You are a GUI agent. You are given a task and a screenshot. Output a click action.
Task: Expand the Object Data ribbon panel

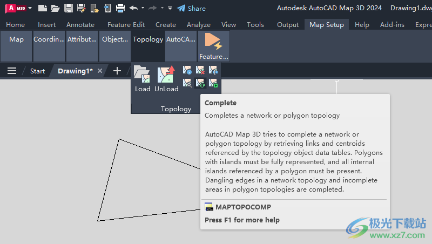(115, 46)
